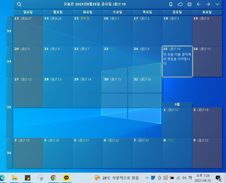
Task: Select August 19 Saturday cell
Action: coord(207,31)
